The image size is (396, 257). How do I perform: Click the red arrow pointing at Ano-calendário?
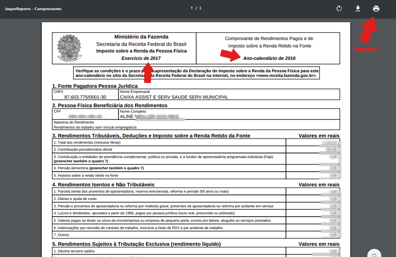tap(230, 54)
